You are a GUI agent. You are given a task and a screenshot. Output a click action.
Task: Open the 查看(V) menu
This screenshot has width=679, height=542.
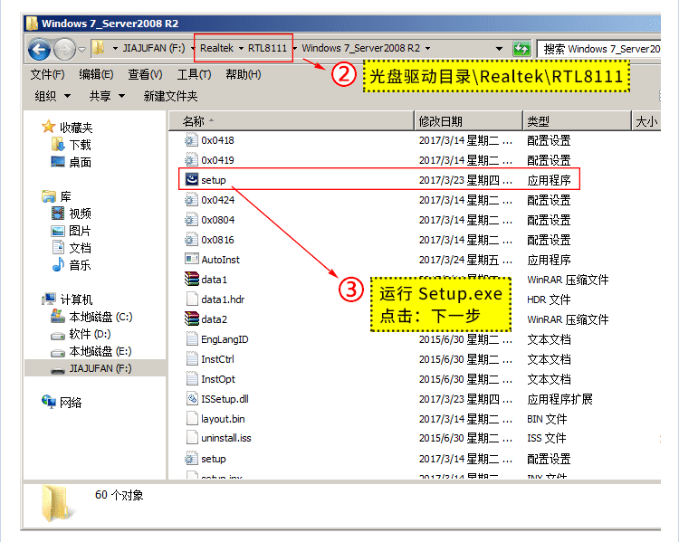click(145, 74)
